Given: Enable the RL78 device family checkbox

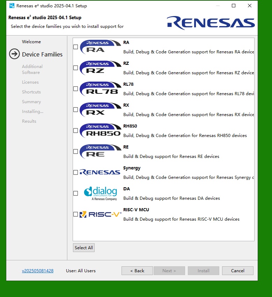Looking at the screenshot, I should pyautogui.click(x=75, y=89).
